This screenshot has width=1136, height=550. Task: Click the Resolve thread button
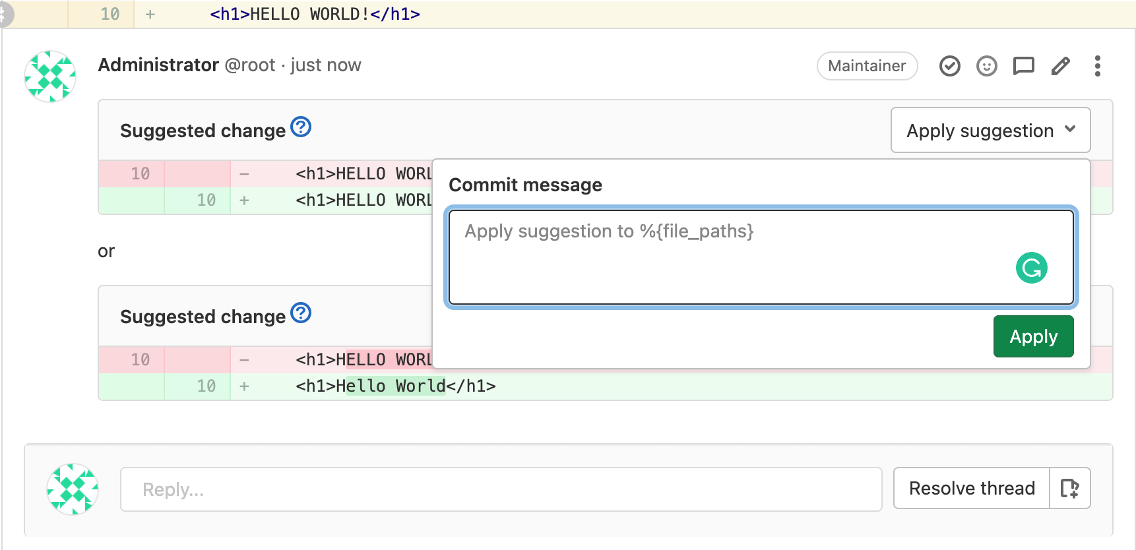pos(971,489)
